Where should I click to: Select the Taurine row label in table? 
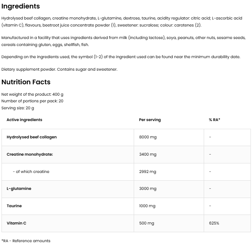point(14,206)
